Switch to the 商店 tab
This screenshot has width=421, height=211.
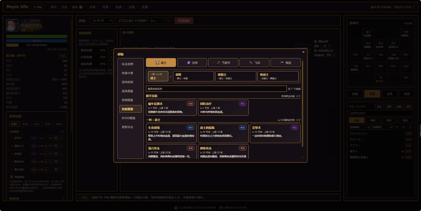(x=407, y=94)
